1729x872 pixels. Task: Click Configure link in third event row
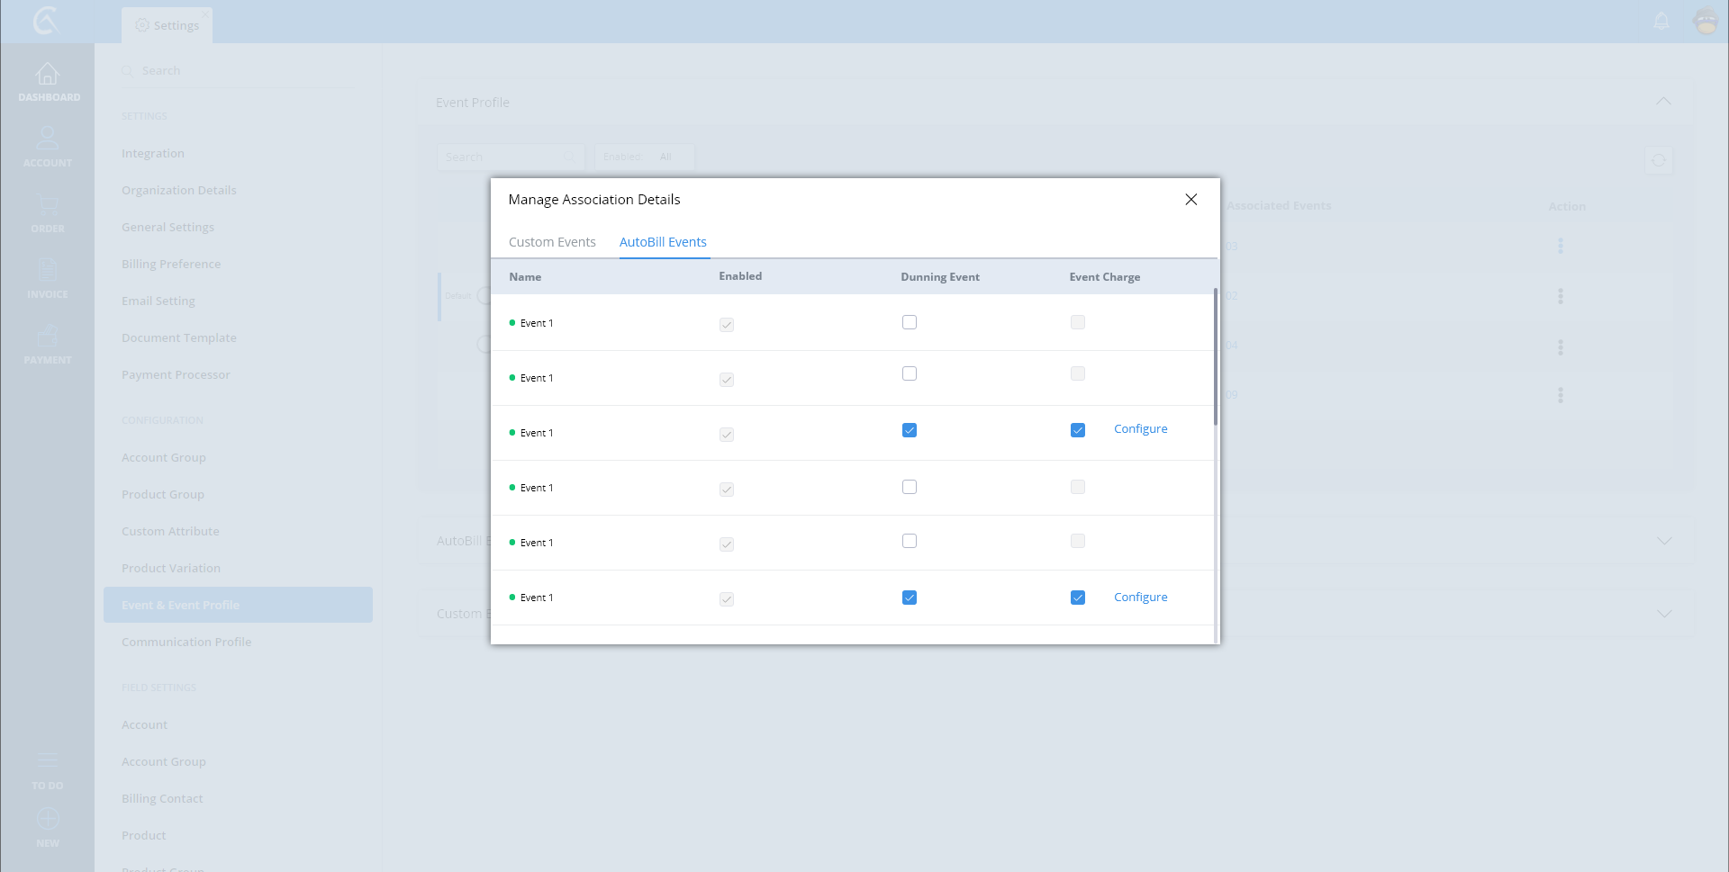[x=1140, y=429]
